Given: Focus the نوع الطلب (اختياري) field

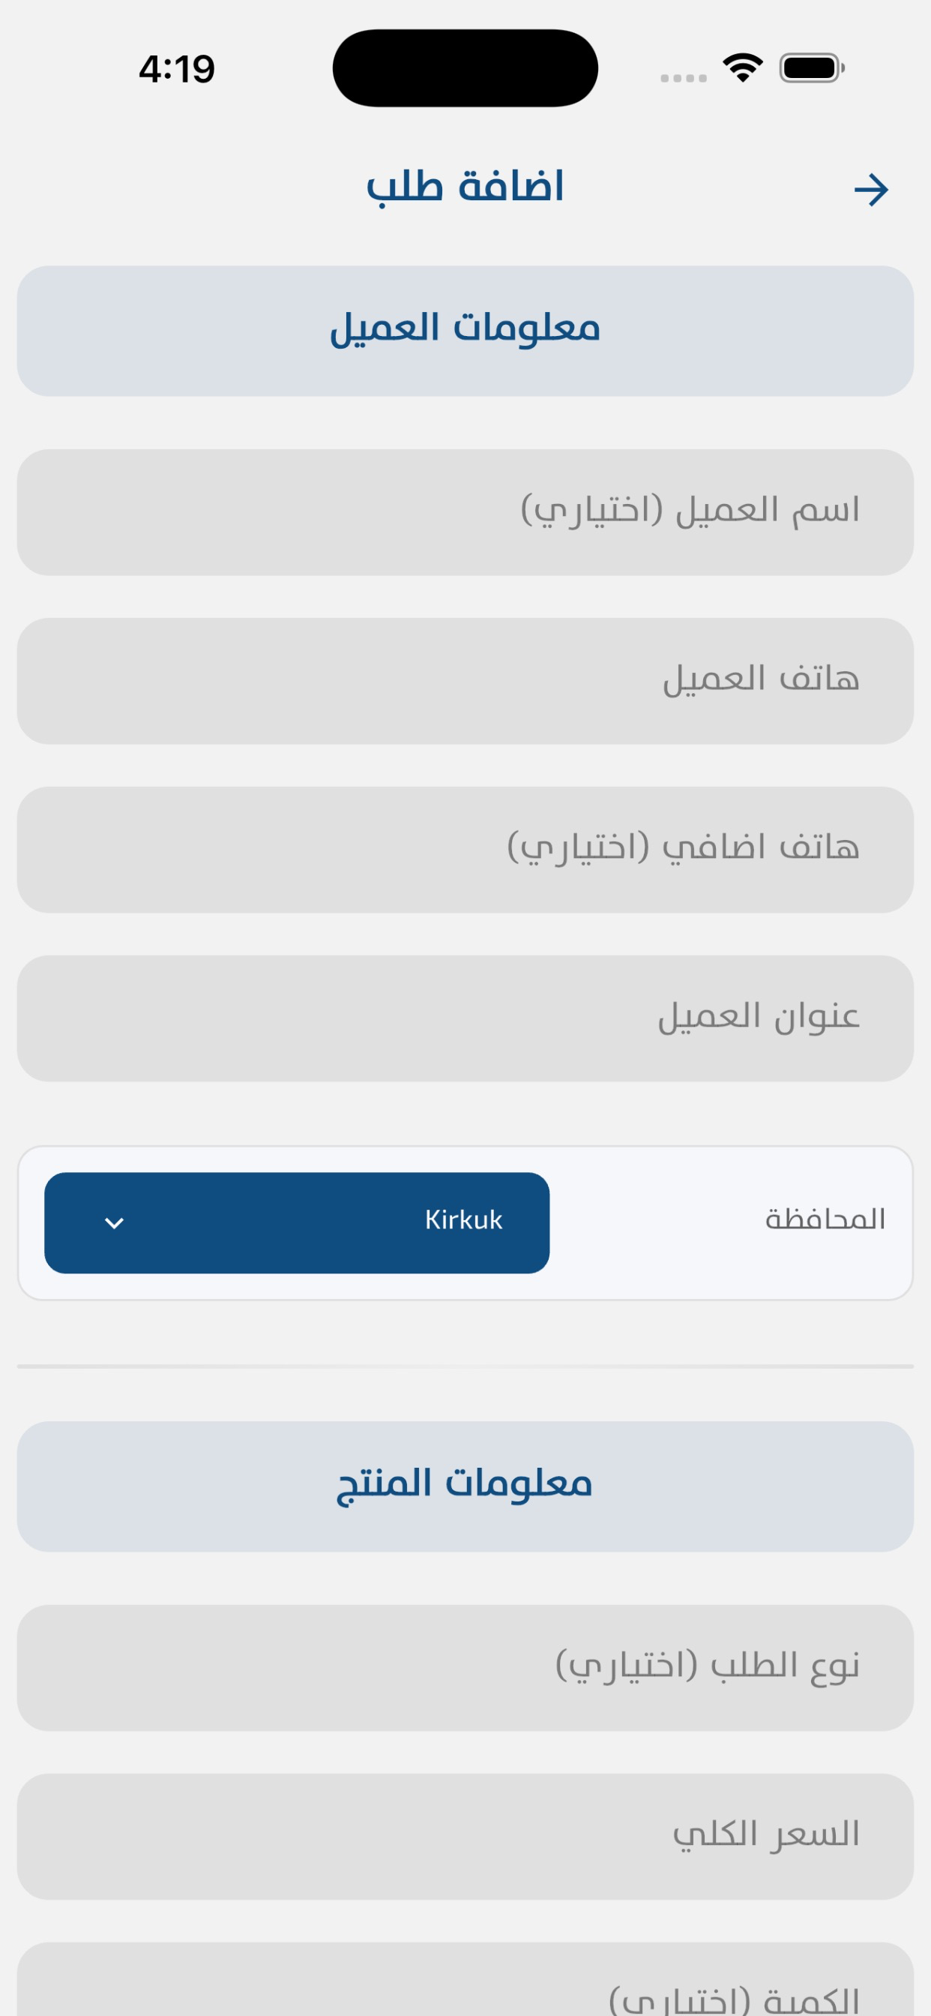Looking at the screenshot, I should pos(465,1667).
